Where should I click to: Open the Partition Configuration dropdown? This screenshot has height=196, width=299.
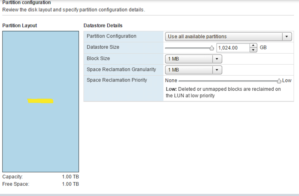(x=224, y=36)
